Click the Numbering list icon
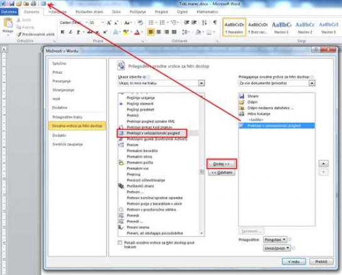Screen dimensions: 342x275 pos(163,23)
